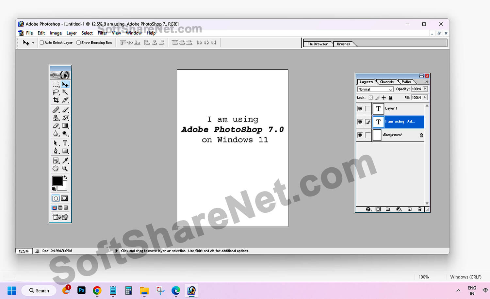This screenshot has width=490, height=299.
Task: Toggle the lock transparent pixels box
Action: (x=371, y=97)
